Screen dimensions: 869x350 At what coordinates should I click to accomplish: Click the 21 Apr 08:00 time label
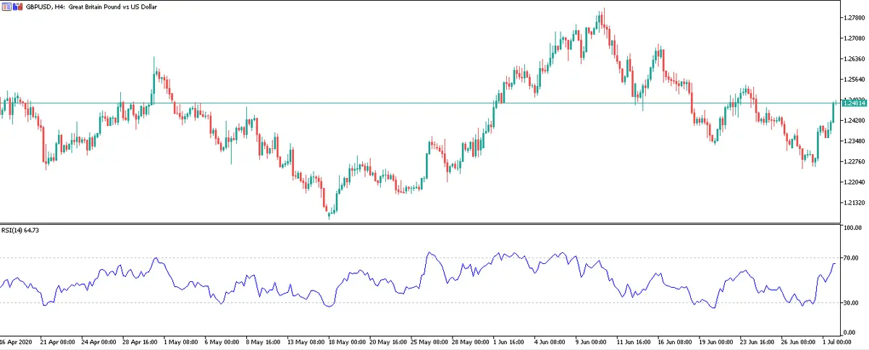tap(59, 341)
